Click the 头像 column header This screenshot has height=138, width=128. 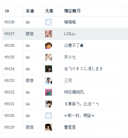[x=49, y=11]
